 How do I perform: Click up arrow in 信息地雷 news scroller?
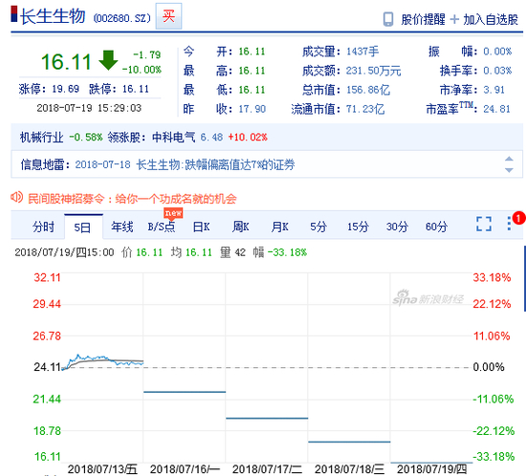pos(509,159)
